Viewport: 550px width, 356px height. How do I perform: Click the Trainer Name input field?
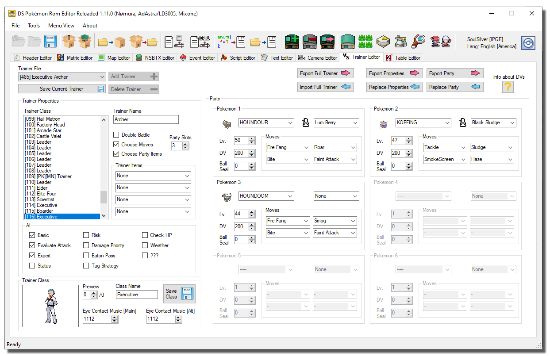146,119
